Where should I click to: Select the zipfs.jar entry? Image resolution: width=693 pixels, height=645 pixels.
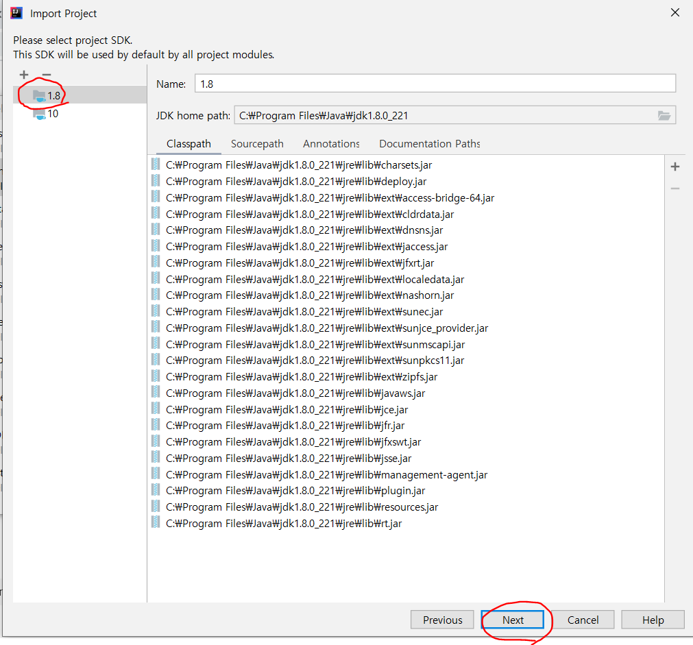(406, 377)
